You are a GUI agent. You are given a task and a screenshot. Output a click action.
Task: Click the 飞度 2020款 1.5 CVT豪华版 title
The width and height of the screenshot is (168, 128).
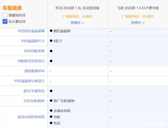point(138,8)
